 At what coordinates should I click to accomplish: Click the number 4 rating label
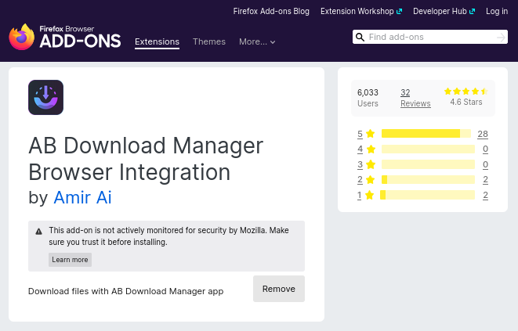click(x=360, y=149)
